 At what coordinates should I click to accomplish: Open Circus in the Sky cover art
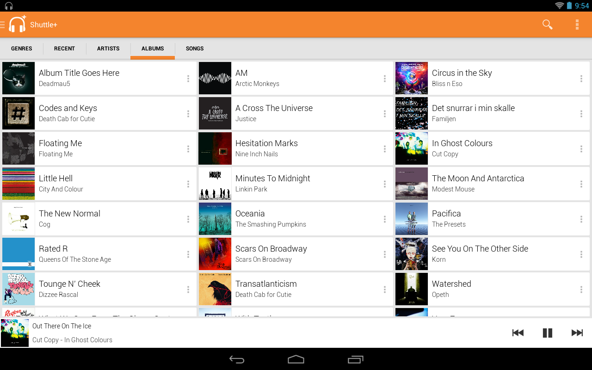click(412, 79)
